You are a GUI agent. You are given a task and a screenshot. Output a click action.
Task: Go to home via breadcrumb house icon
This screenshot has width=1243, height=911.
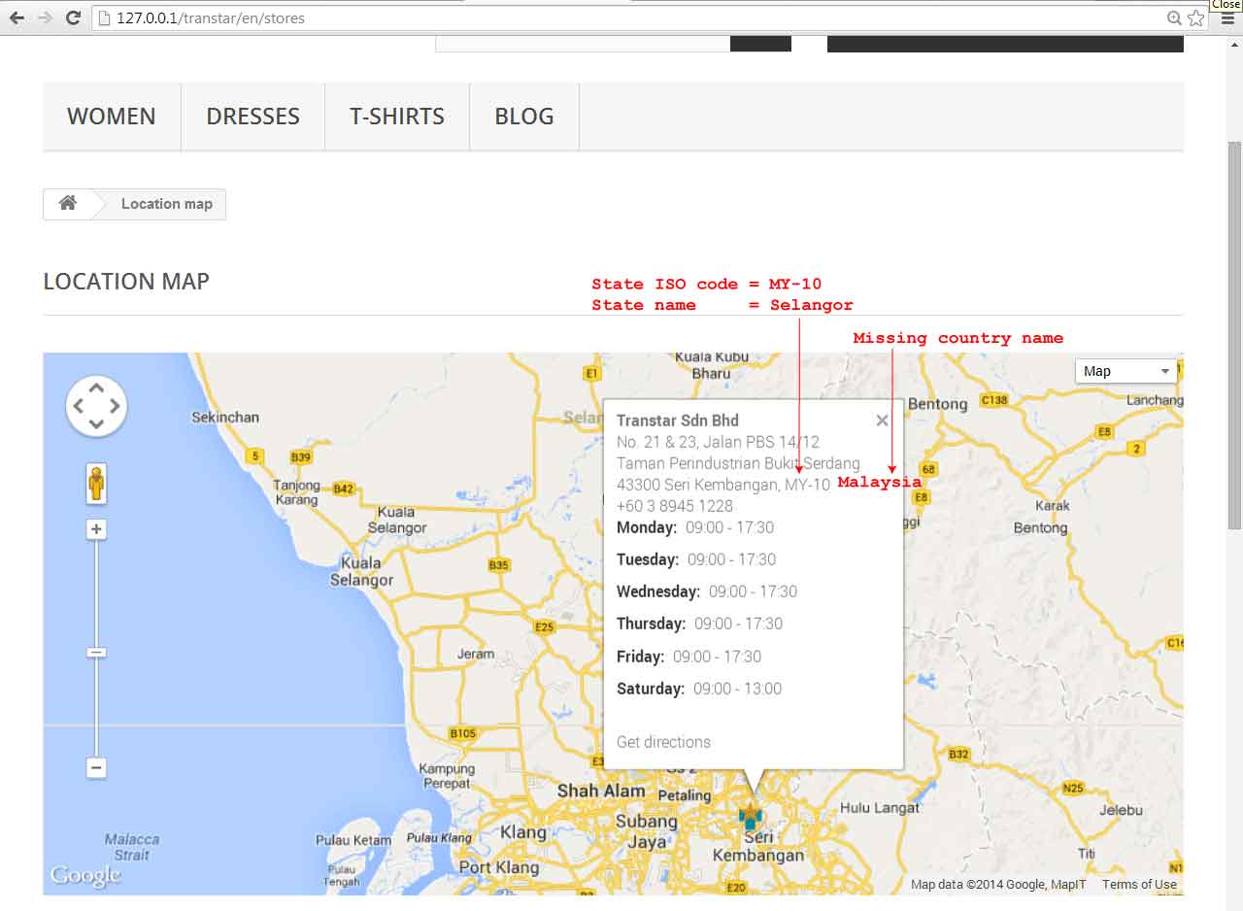tap(68, 203)
